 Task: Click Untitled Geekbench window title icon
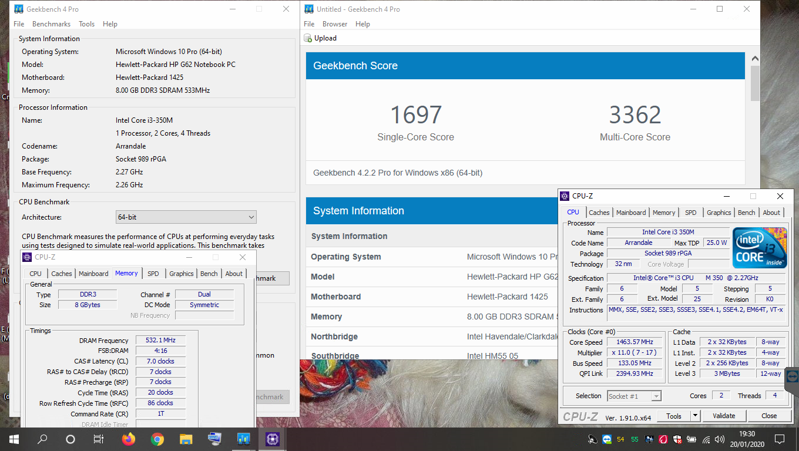coord(308,9)
